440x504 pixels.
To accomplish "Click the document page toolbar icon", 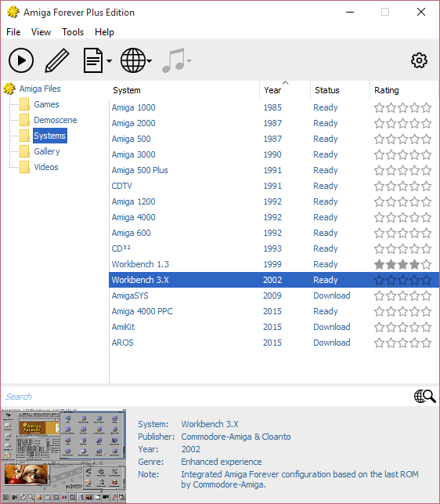I will pos(93,60).
